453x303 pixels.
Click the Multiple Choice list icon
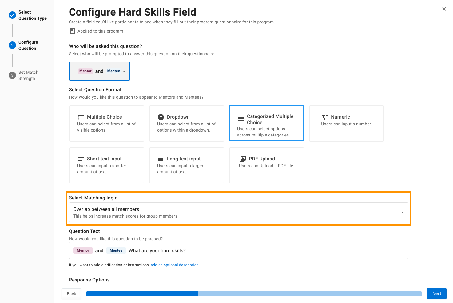click(81, 117)
